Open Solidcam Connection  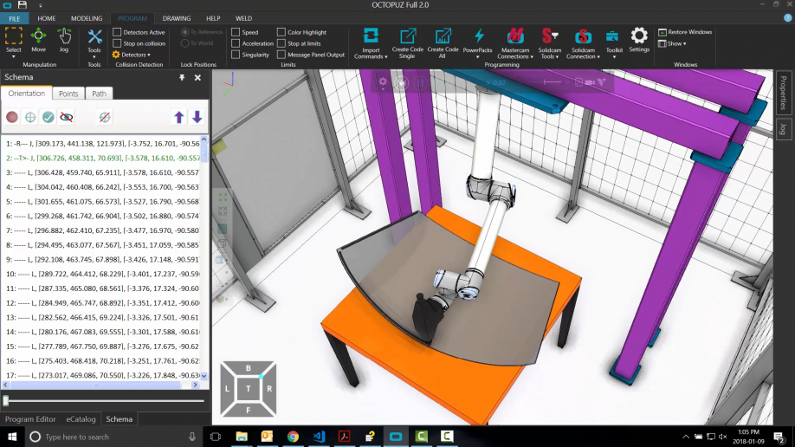coord(583,43)
